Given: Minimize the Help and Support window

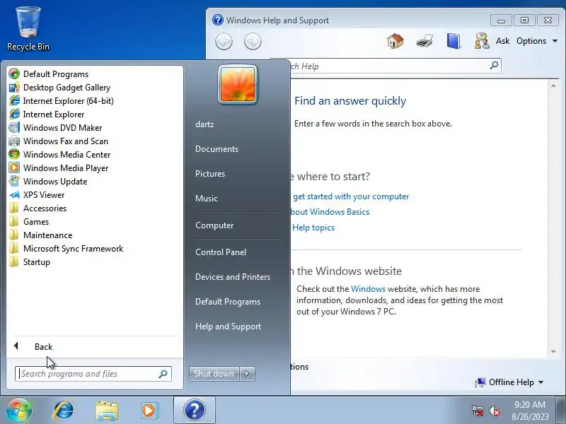Looking at the screenshot, I should tap(501, 20).
